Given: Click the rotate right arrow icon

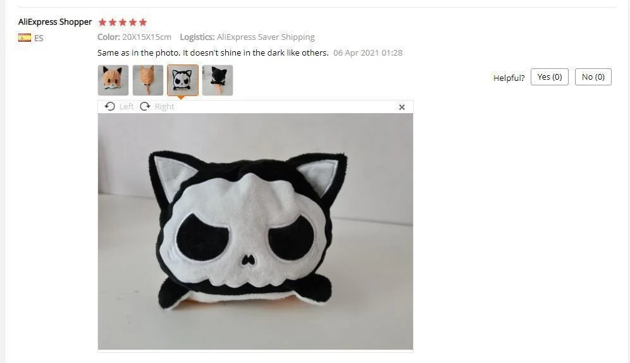Looking at the screenshot, I should click(145, 106).
